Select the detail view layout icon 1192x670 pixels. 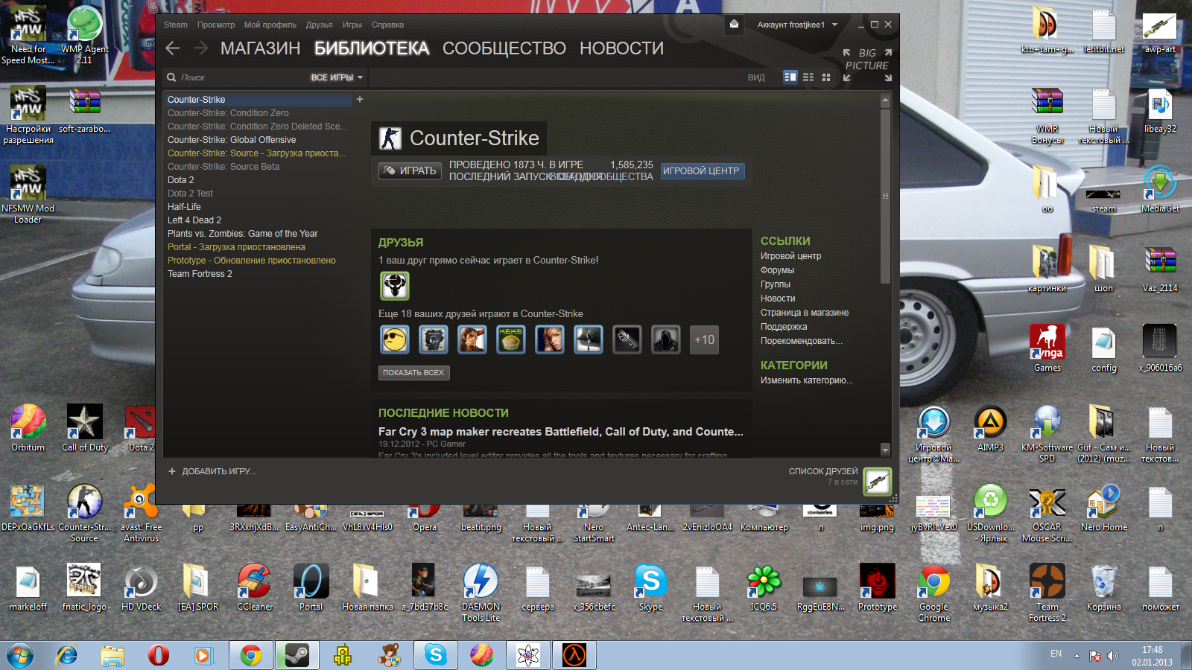click(x=790, y=77)
